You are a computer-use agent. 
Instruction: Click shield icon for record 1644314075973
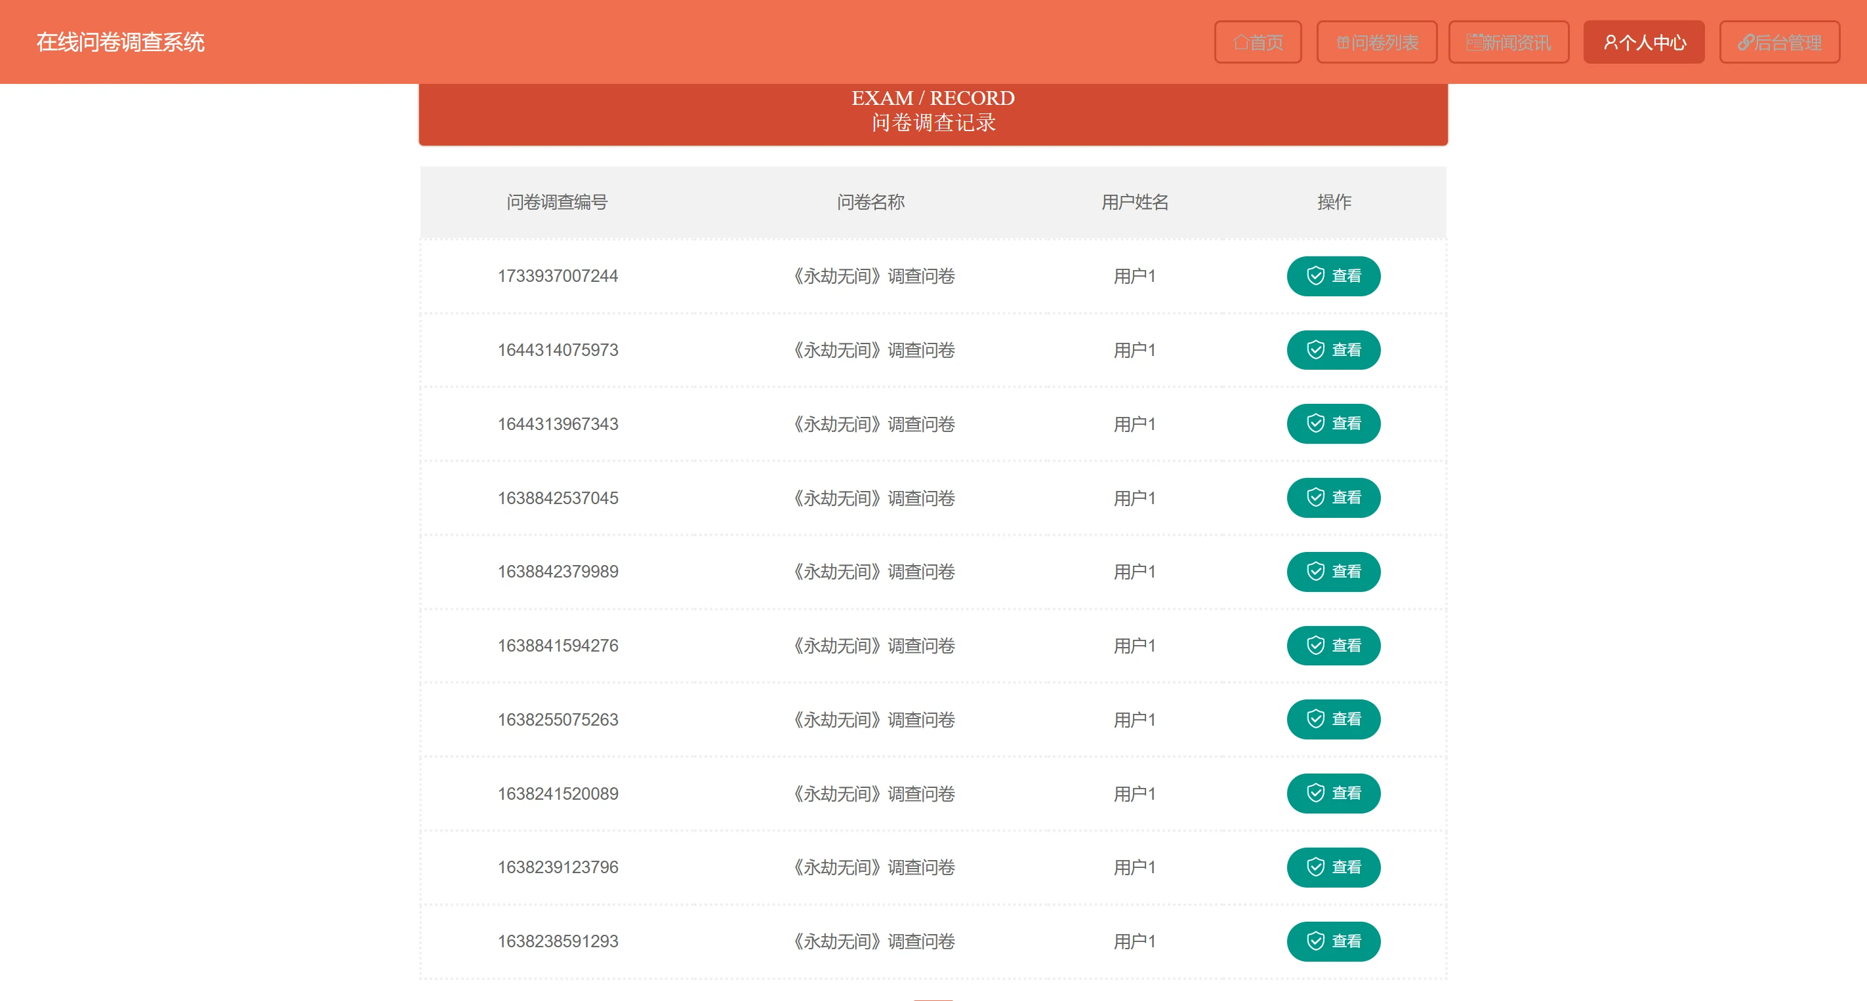1315,350
